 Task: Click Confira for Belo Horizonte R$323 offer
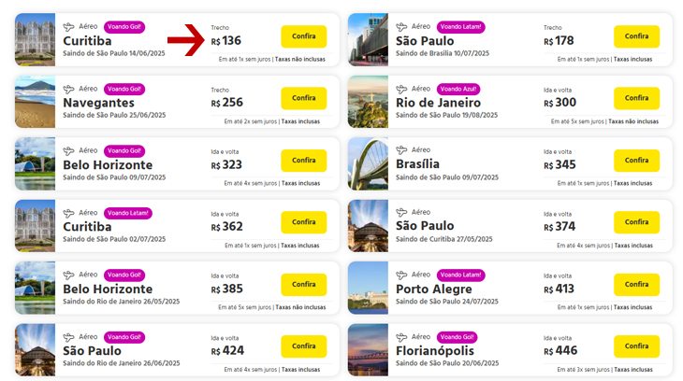tap(303, 161)
